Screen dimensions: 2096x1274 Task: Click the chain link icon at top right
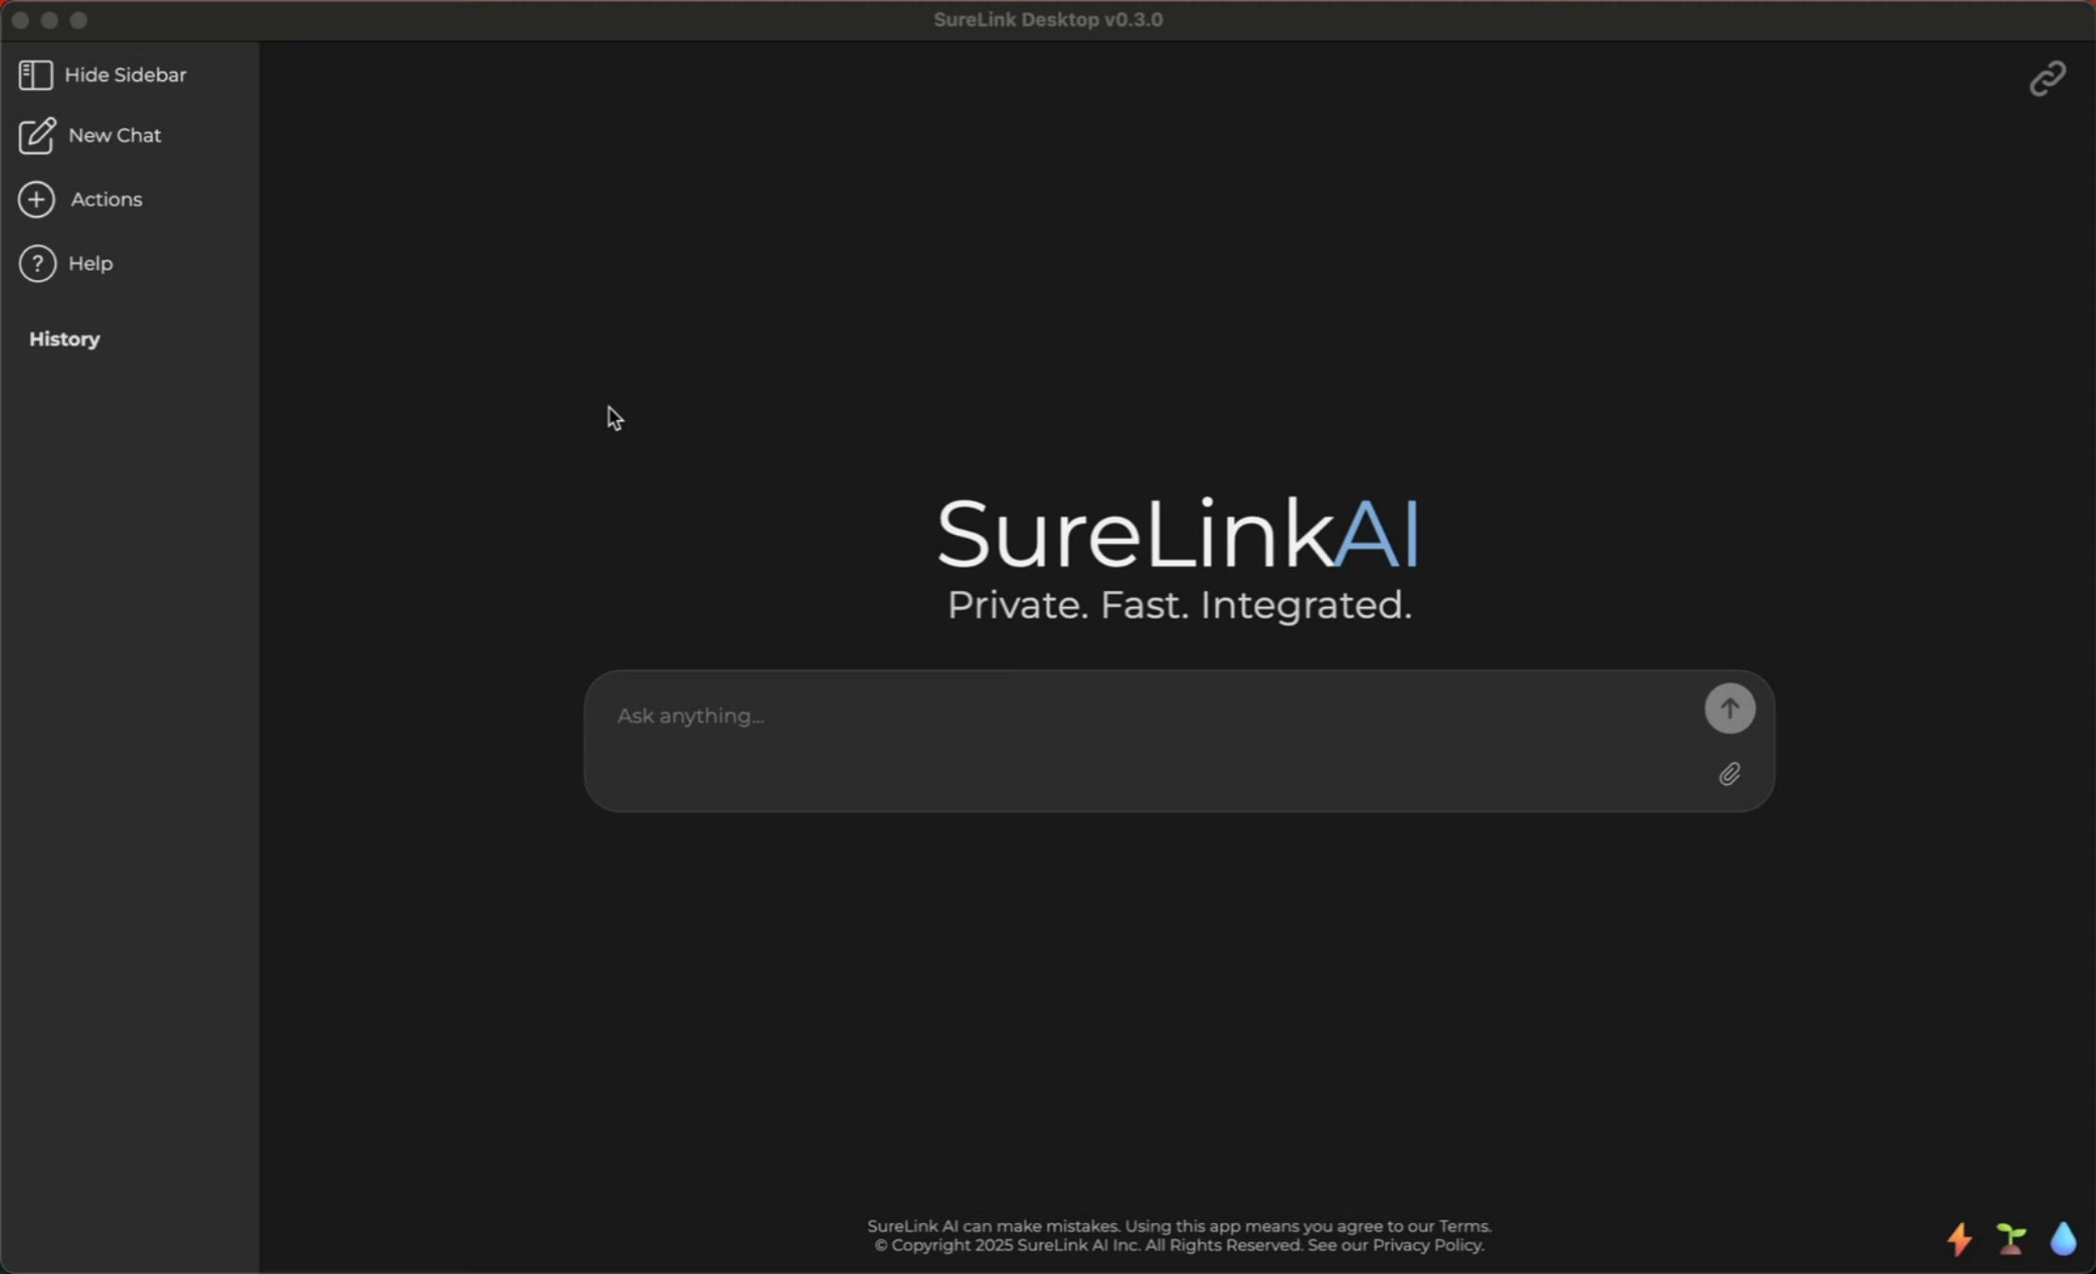[x=2047, y=78]
